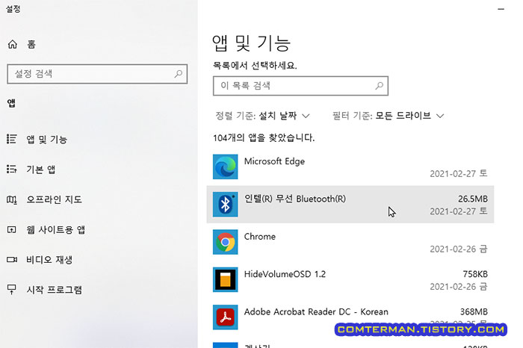
Task: Click the magnifier in 이 목록 검색 box
Action: pos(380,86)
